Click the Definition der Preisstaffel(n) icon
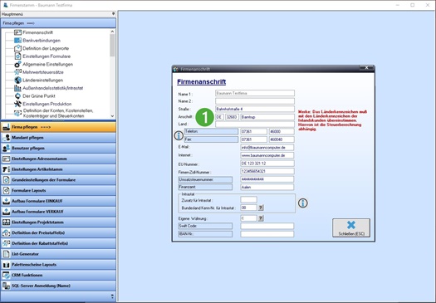436x303 pixels. 6,232
